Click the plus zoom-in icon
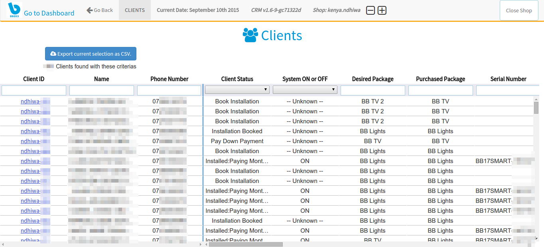This screenshot has width=544, height=247. click(382, 10)
